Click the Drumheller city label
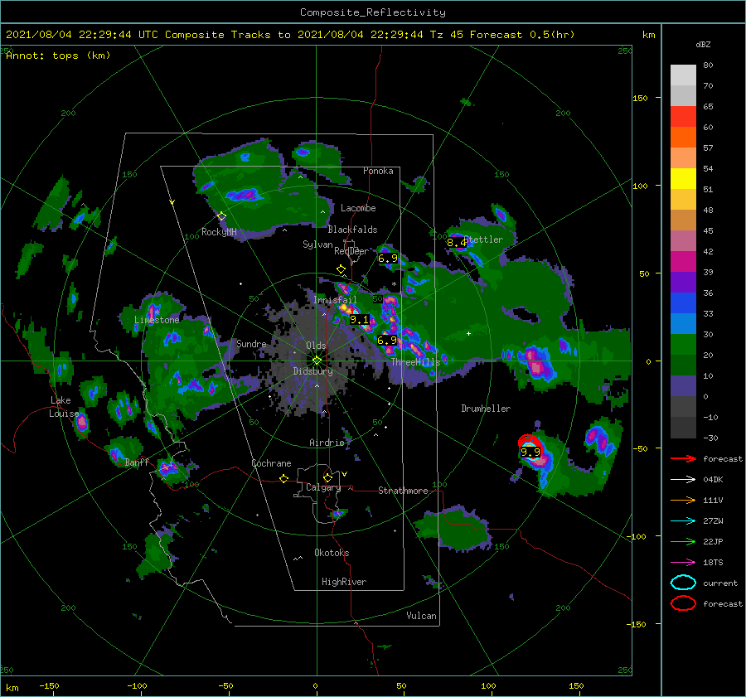Viewport: 746px width, 697px height. click(486, 409)
